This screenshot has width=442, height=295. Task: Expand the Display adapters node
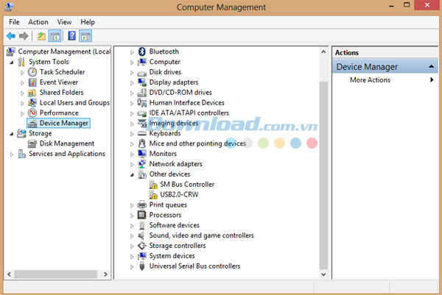(x=133, y=82)
